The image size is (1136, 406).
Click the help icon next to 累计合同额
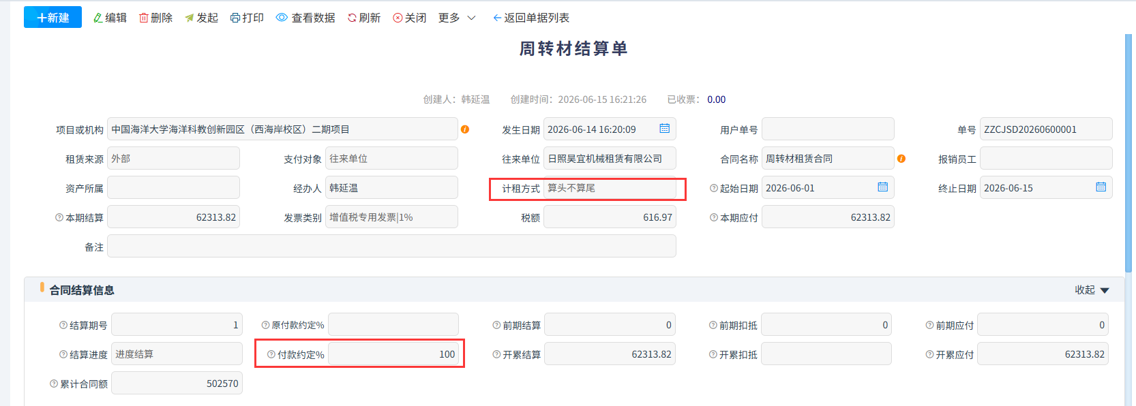54,384
